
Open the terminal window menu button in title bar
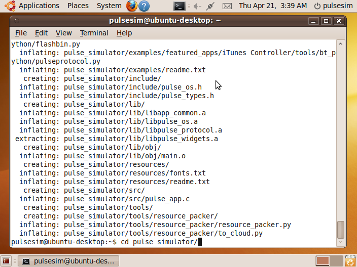pyautogui.click(x=17, y=21)
